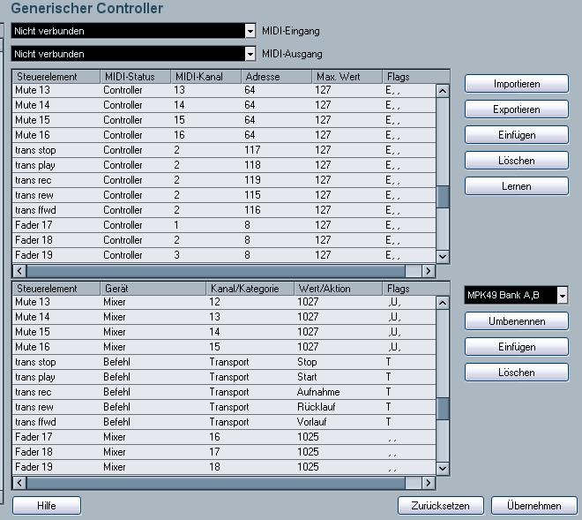Click Transport category for trans rew
The height and width of the screenshot is (520, 582).
[x=229, y=407]
